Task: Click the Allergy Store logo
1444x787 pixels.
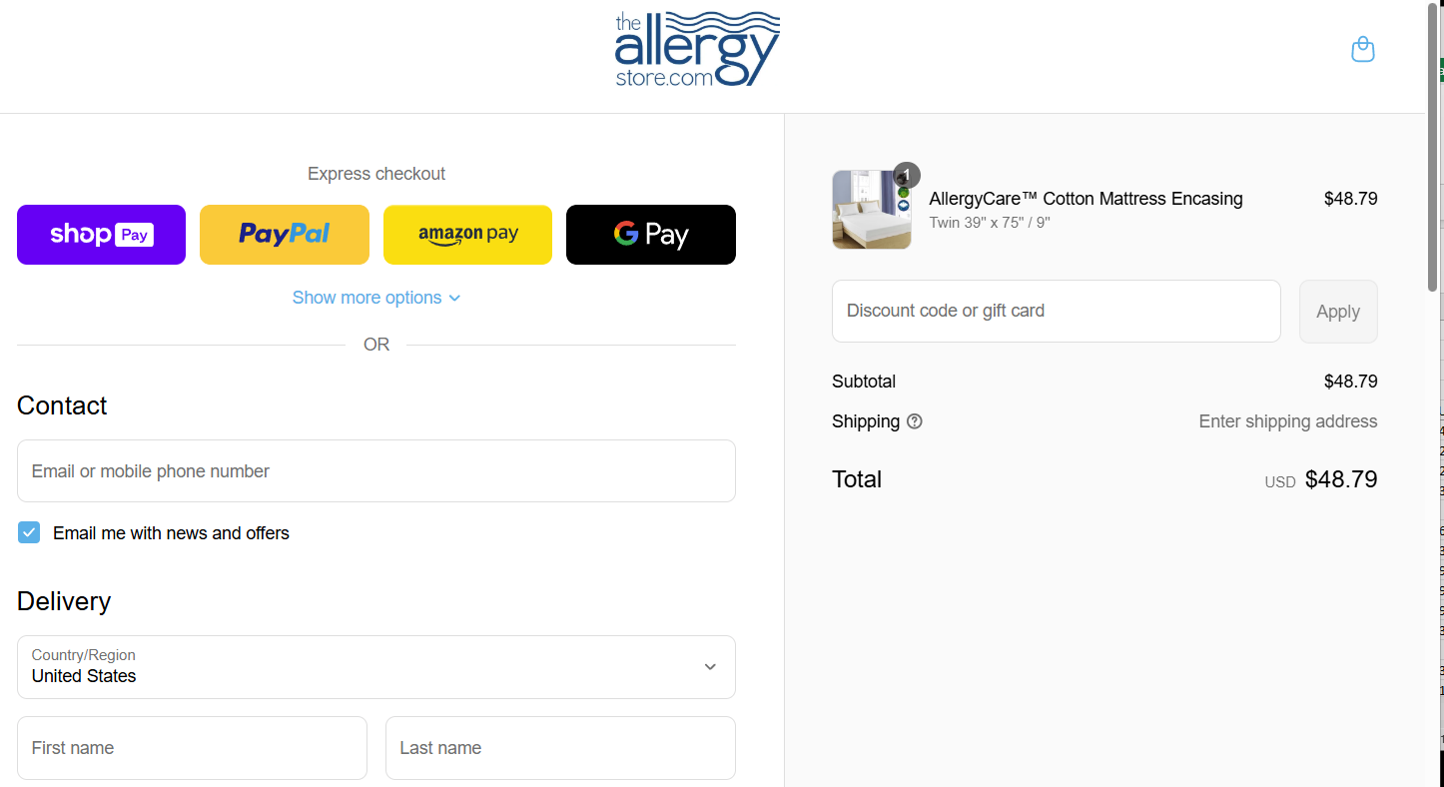Action: 697,49
